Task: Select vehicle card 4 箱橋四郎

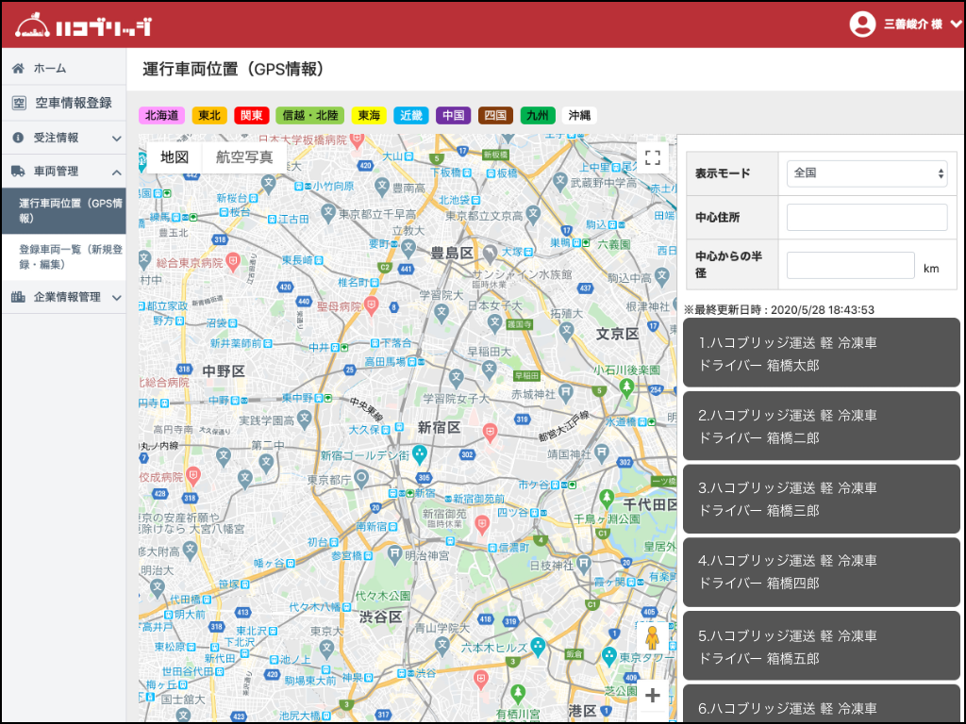Action: click(822, 571)
